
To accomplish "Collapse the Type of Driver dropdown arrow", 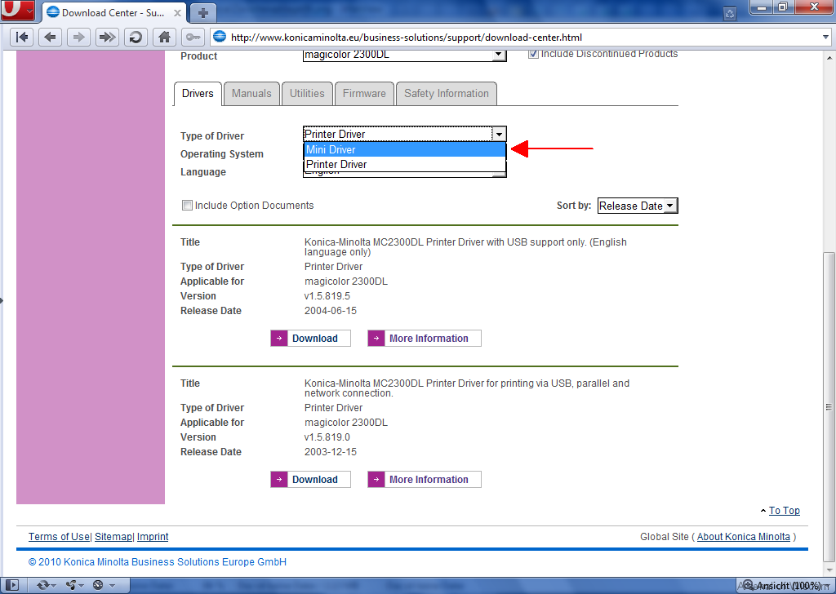I will click(x=499, y=135).
